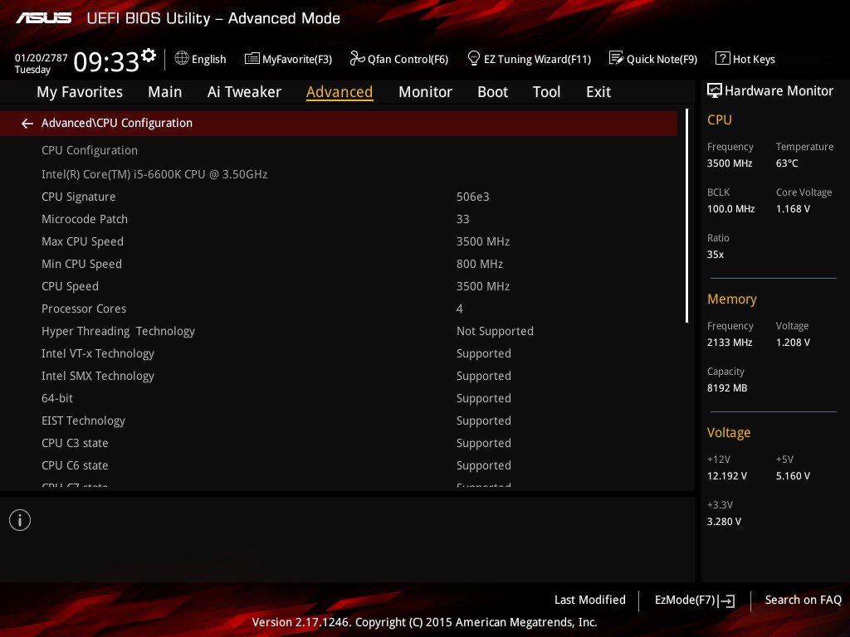Open the Ai Tweaker tab
Image resolution: width=850 pixels, height=637 pixels.
pos(244,92)
